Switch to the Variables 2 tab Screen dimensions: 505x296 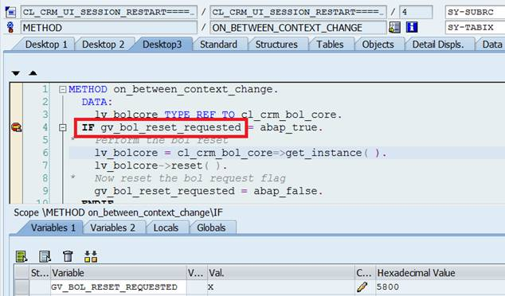(x=113, y=228)
